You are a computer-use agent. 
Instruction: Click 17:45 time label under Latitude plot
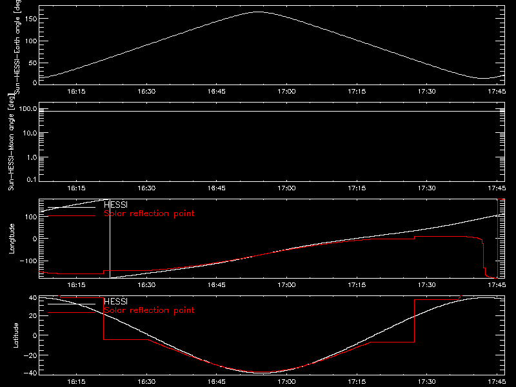point(497,382)
